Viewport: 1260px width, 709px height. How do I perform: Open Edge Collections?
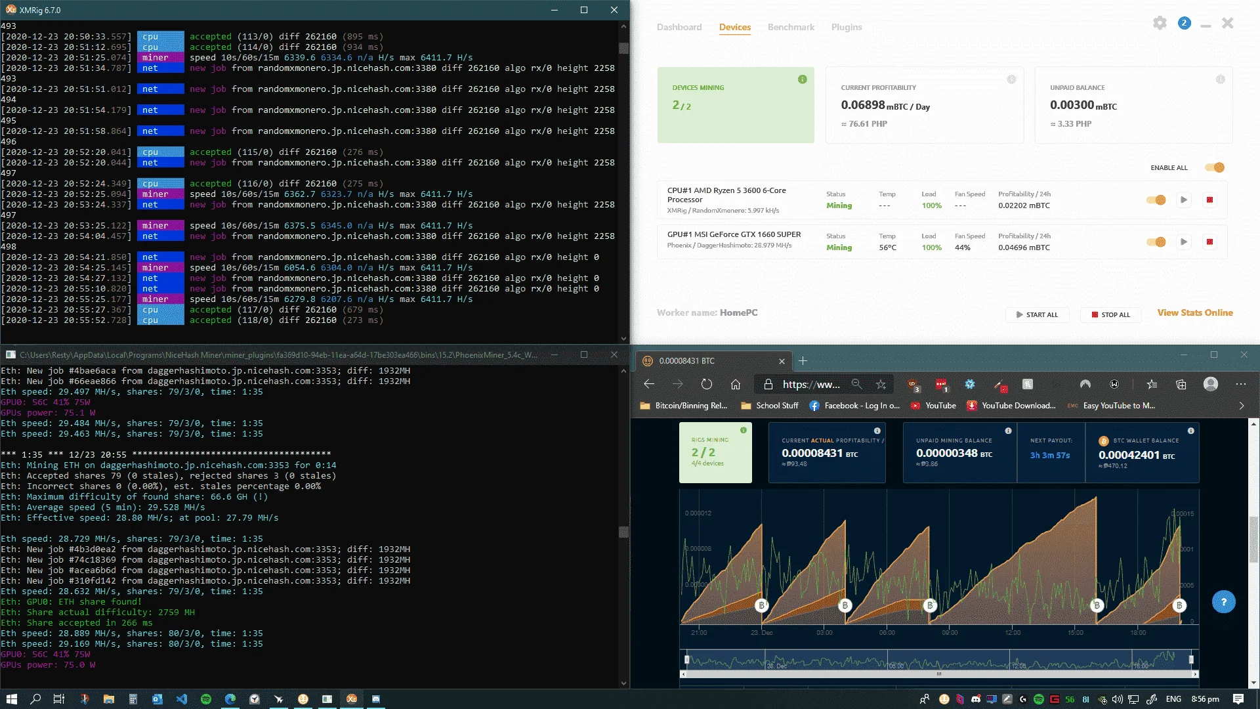(1181, 384)
